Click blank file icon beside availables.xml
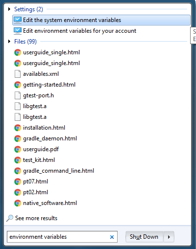This screenshot has width=196, height=249. 18,74
